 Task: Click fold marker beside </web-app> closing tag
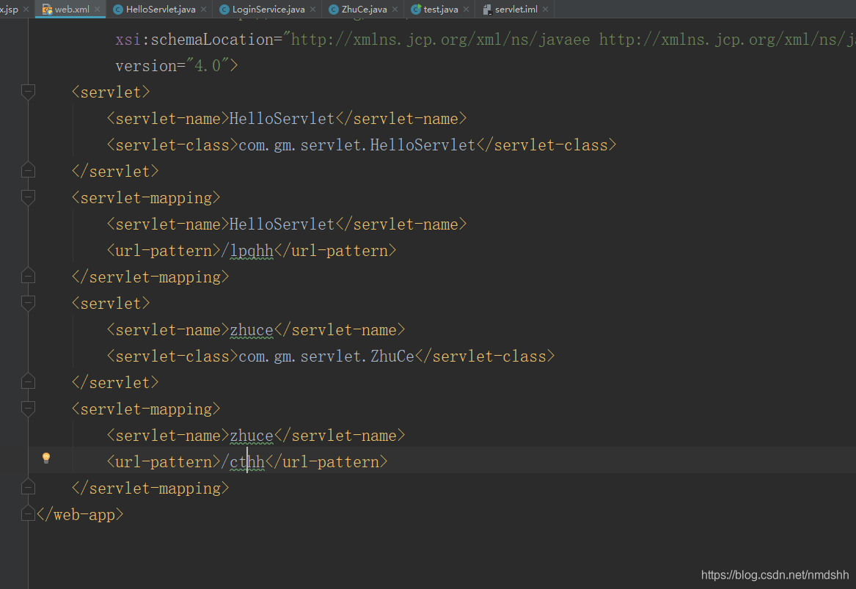pyautogui.click(x=29, y=514)
